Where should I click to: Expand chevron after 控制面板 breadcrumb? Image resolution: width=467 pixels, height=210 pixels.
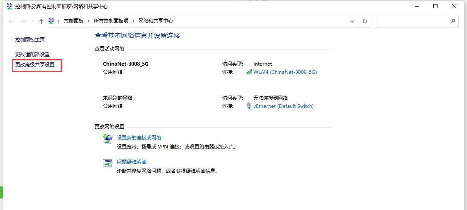coord(89,21)
